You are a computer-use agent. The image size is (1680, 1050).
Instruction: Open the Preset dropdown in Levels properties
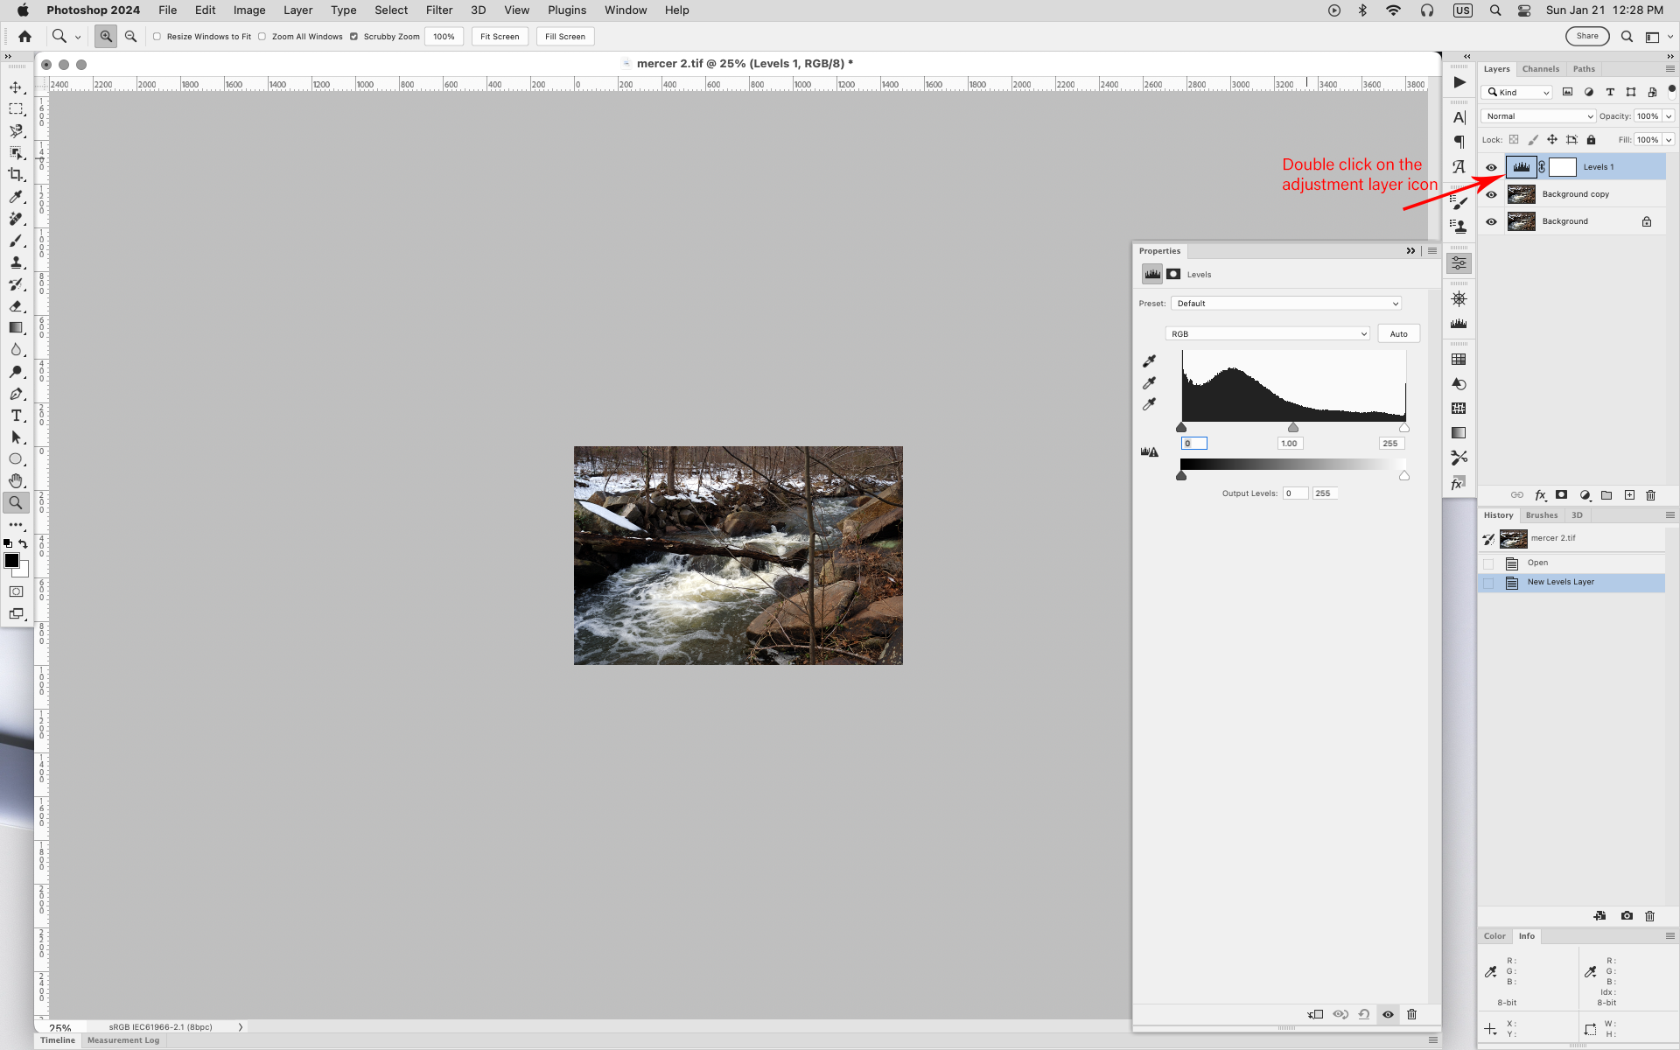click(x=1284, y=303)
